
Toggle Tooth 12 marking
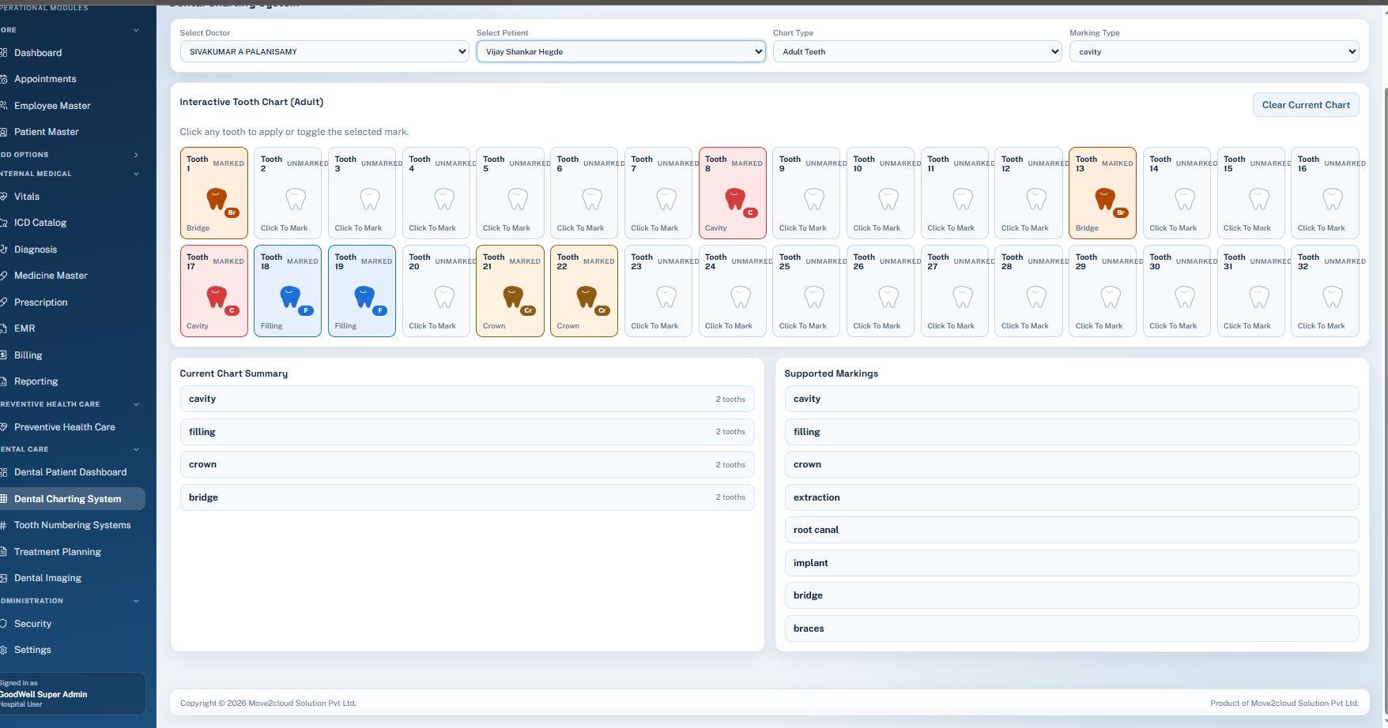tap(1028, 193)
